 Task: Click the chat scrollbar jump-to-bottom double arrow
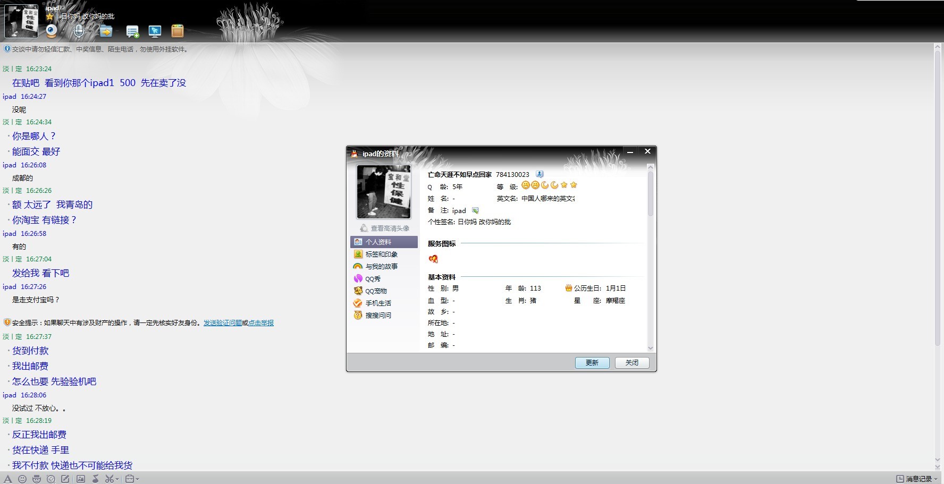[938, 467]
